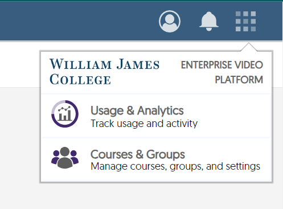Click the white page area left of the popup

[19, 64]
